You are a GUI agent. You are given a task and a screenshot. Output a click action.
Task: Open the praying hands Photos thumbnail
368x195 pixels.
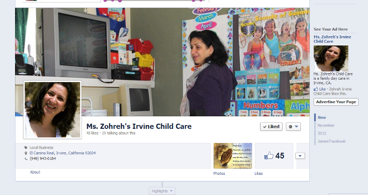233,156
